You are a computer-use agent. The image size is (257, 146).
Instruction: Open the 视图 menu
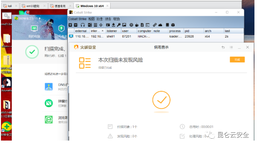tap(91, 19)
